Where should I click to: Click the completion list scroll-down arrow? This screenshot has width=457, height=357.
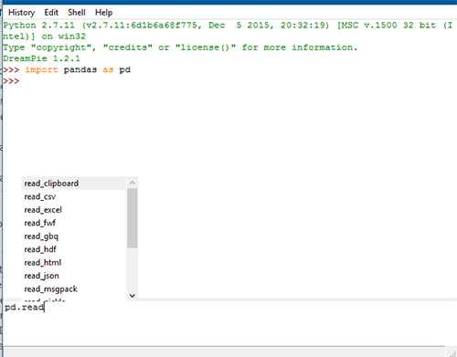point(133,296)
